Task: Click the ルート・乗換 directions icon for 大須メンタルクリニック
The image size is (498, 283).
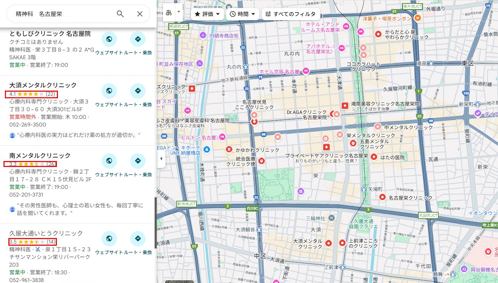Action: click(x=138, y=91)
